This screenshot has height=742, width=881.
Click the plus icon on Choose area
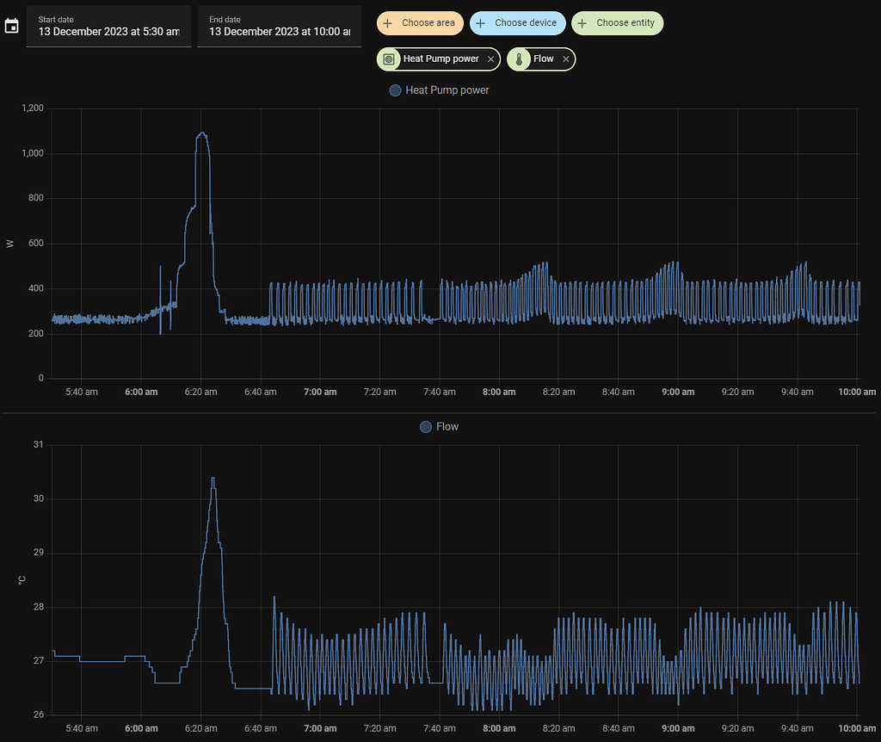tap(388, 23)
